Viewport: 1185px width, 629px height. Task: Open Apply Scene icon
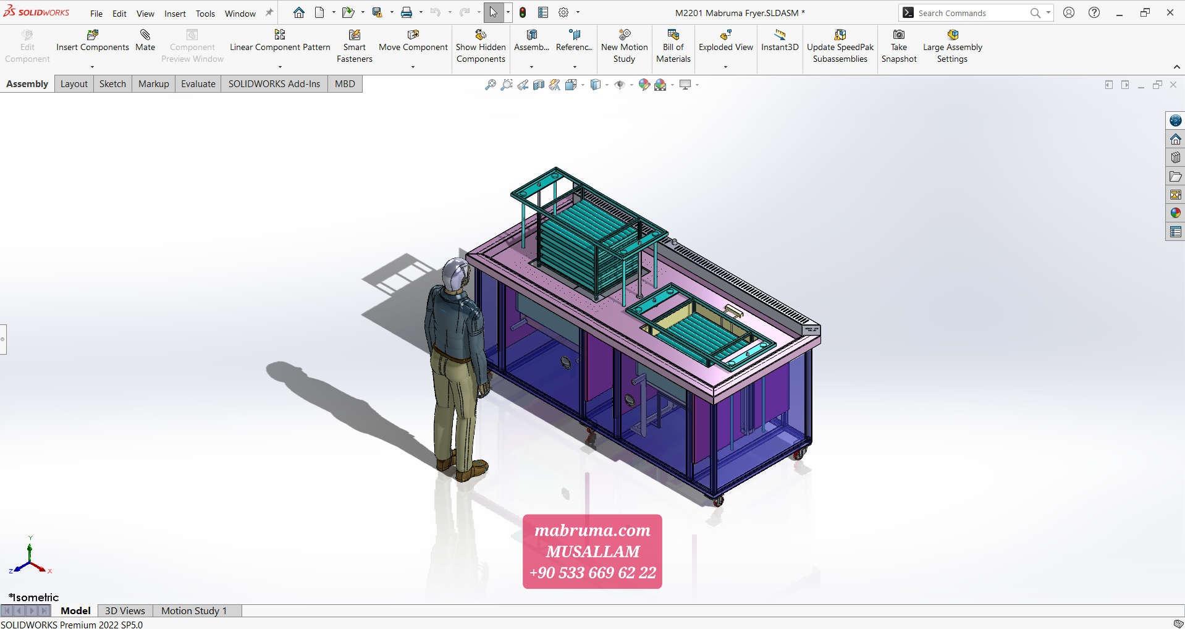tap(660, 85)
